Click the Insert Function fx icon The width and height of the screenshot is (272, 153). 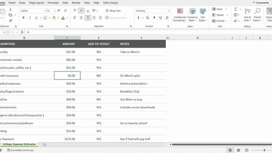[22, 32]
